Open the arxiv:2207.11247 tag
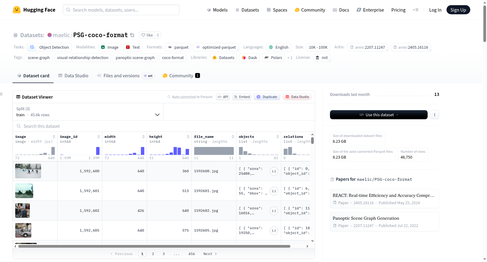Screen dimensions: 487x262 coord(367,47)
